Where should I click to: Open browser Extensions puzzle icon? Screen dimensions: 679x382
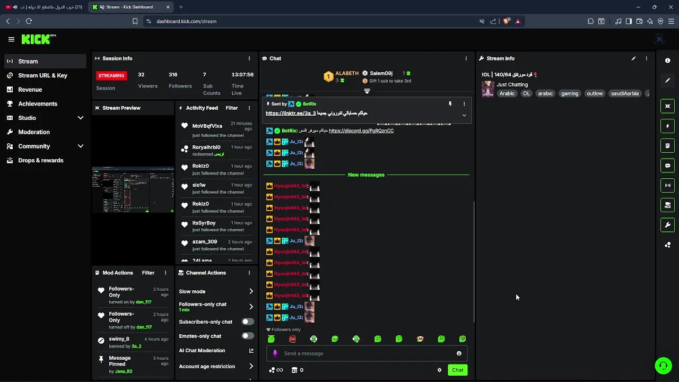pyautogui.click(x=590, y=21)
